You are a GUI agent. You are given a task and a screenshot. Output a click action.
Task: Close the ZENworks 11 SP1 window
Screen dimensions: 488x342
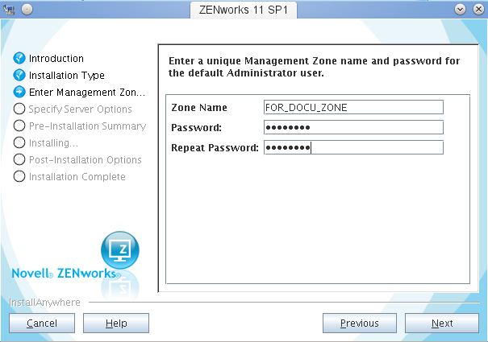click(478, 10)
